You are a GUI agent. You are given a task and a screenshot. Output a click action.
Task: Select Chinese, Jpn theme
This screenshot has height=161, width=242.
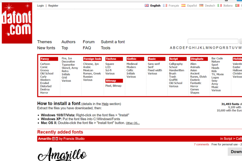click(x=91, y=64)
